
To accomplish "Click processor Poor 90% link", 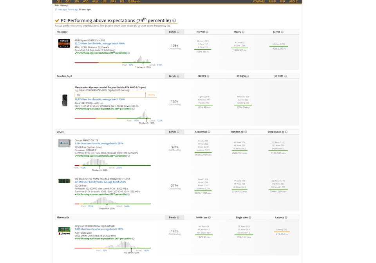I will [131, 65].
